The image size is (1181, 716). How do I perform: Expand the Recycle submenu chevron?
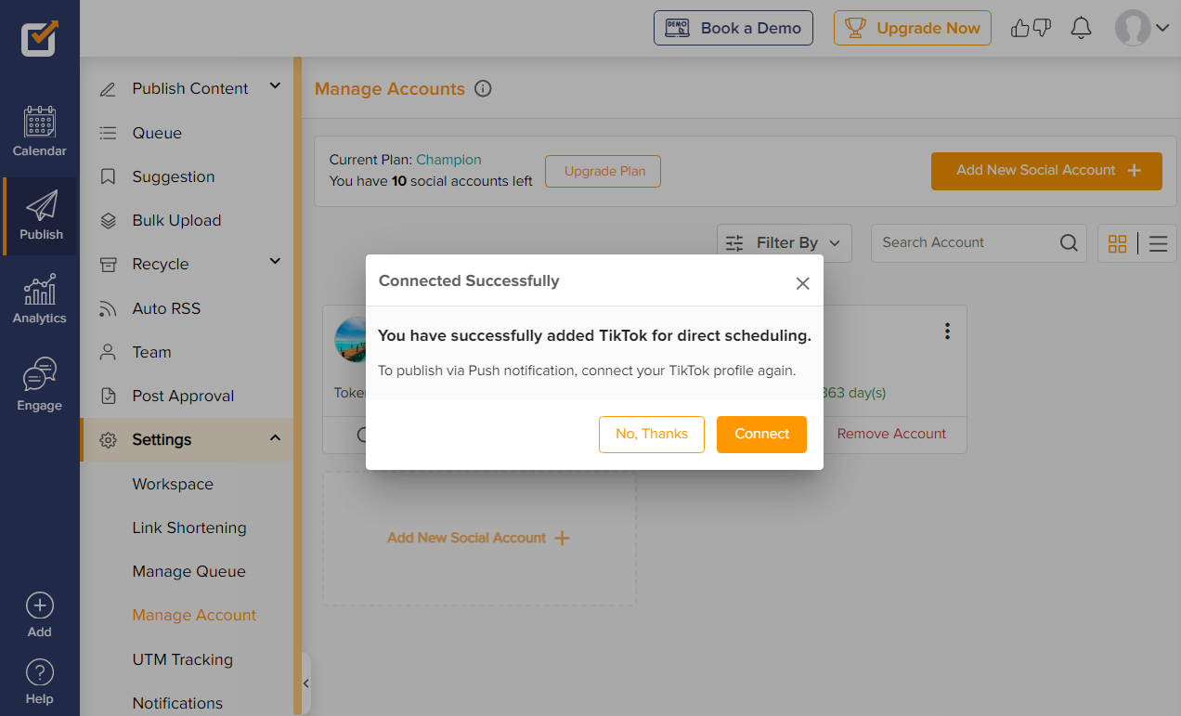[x=275, y=262]
